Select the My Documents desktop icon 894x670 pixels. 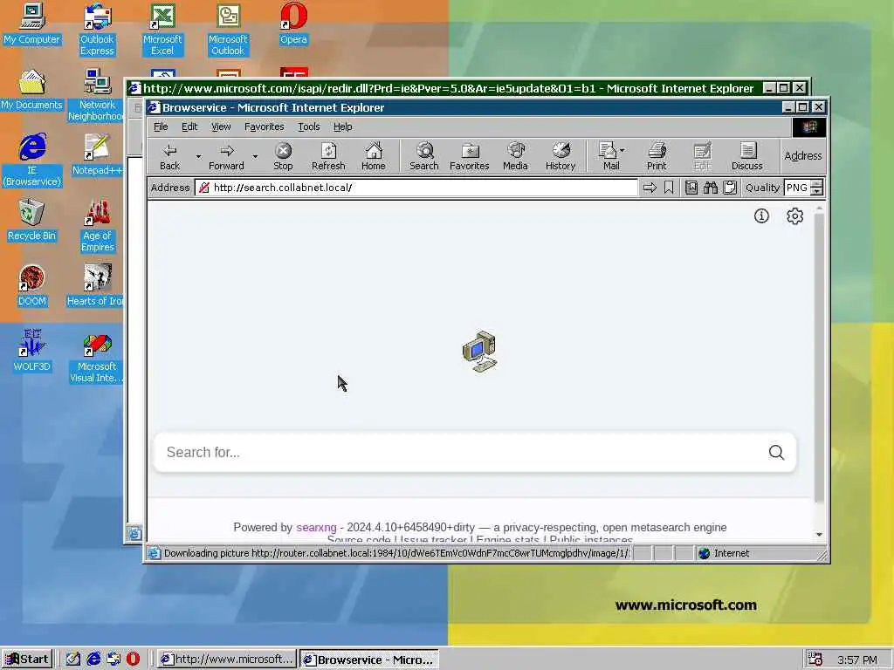[32, 90]
